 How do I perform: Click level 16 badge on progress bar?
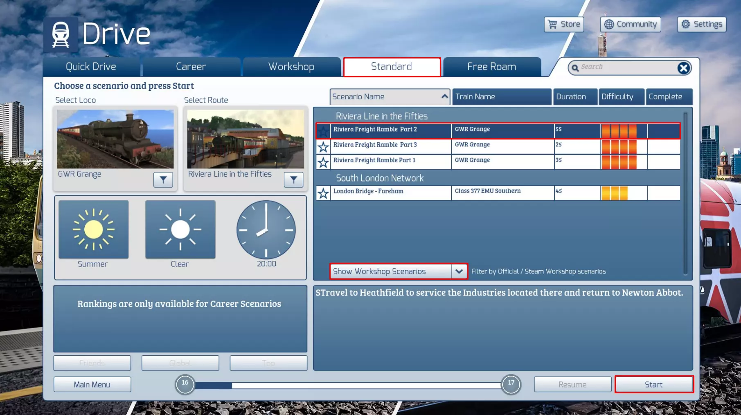tap(185, 384)
